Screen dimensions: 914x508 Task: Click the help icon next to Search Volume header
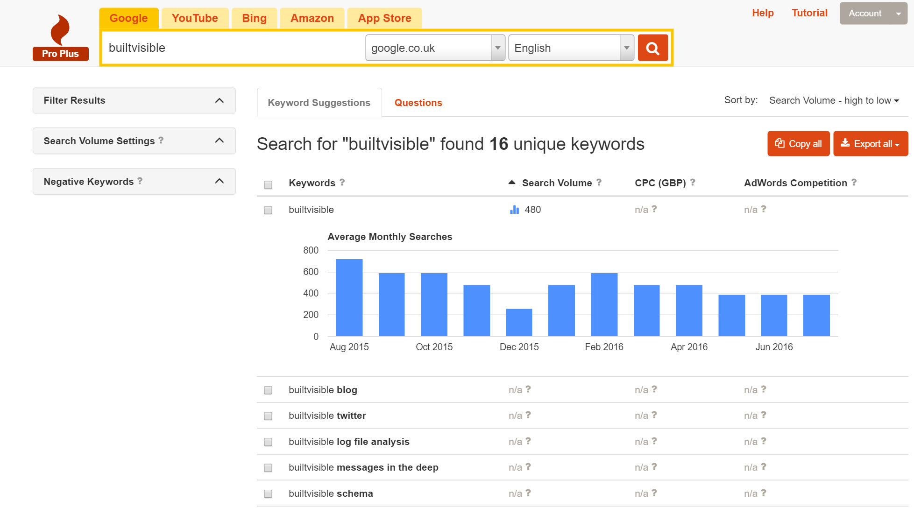pyautogui.click(x=599, y=182)
